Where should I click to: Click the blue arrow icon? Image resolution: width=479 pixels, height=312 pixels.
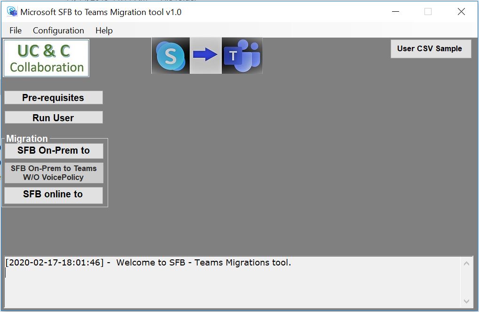[x=205, y=55]
